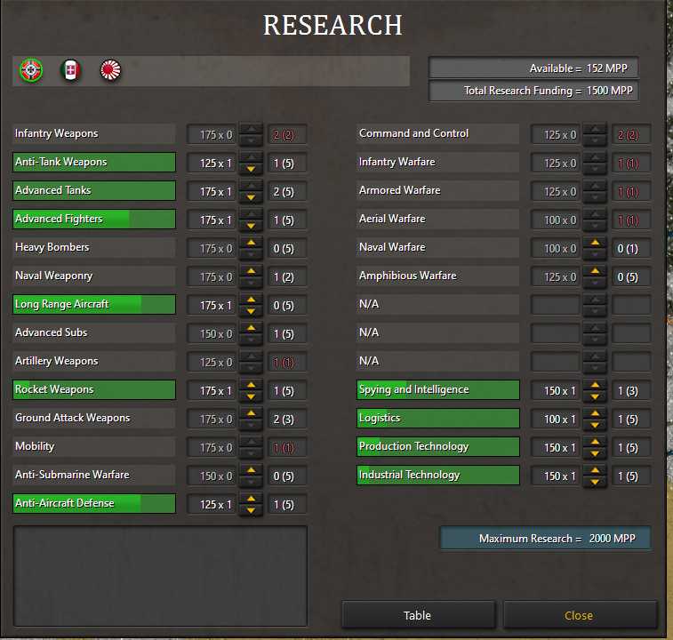Select the Amphibious Warfare research label
This screenshot has width=673, height=640.
[x=437, y=276]
